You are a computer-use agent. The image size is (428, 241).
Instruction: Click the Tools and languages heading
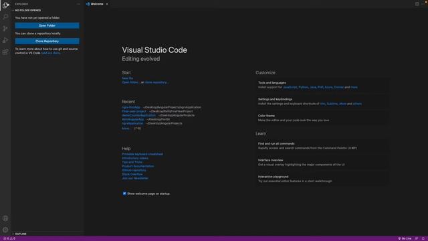click(272, 83)
